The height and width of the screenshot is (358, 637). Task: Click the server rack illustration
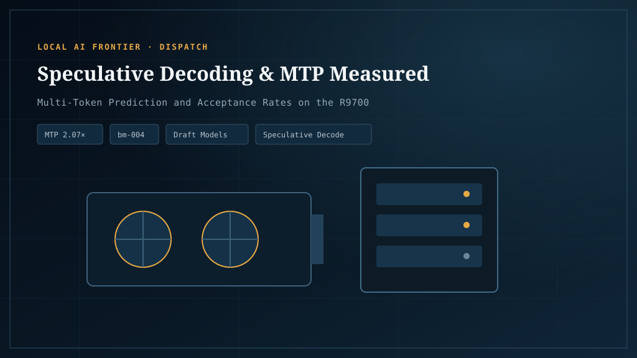(429, 230)
